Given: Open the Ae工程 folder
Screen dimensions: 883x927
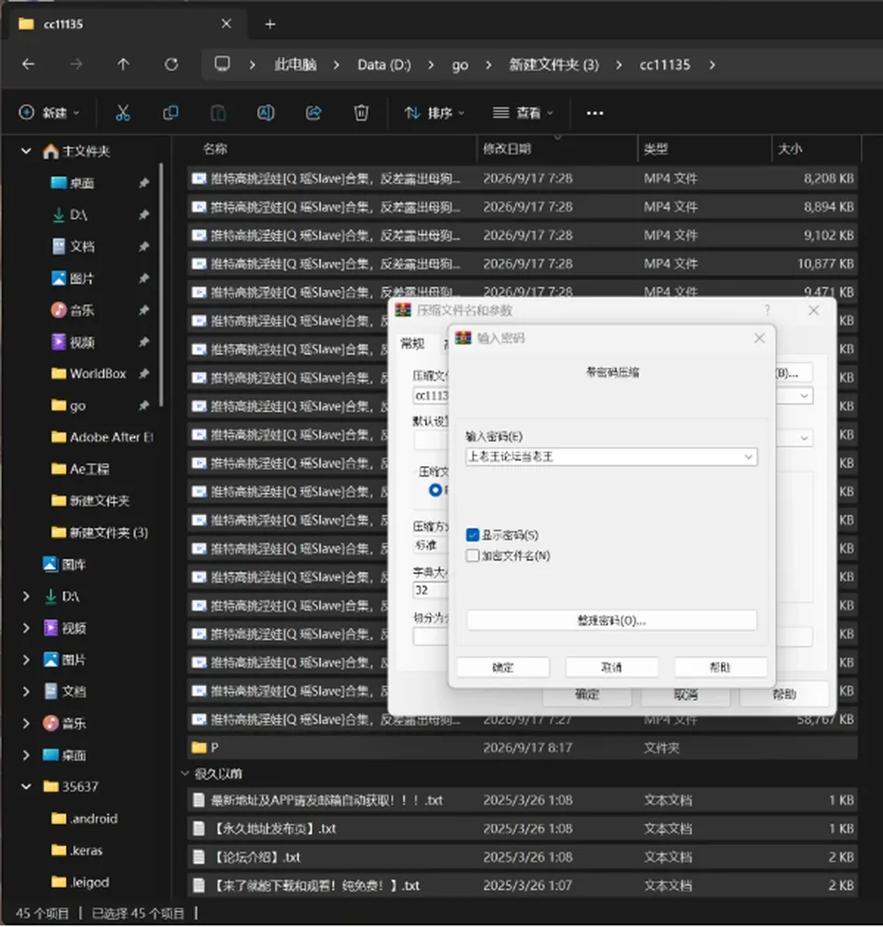Looking at the screenshot, I should 88,469.
